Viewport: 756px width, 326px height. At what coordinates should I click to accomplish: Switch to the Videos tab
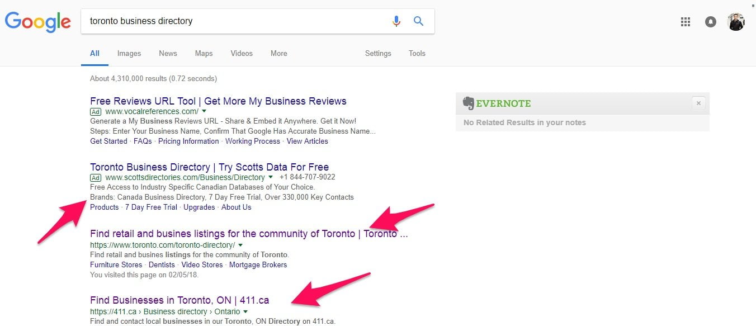[x=242, y=54]
